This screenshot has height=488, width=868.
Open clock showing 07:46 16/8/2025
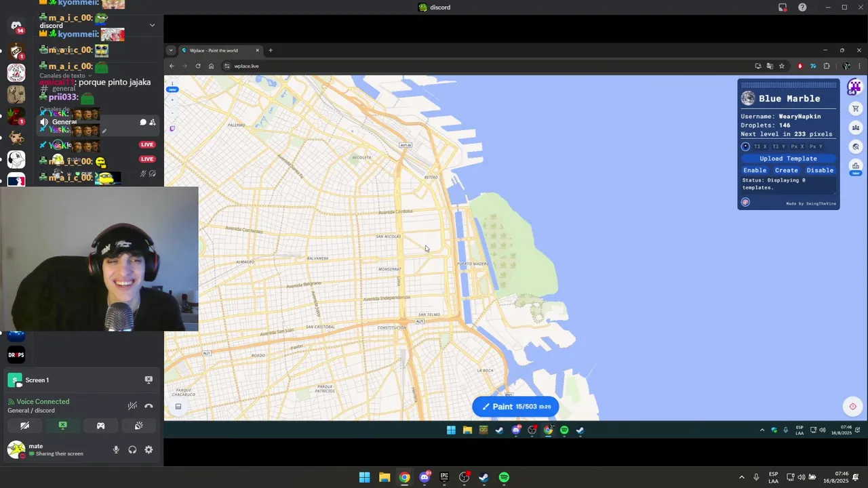click(835, 477)
